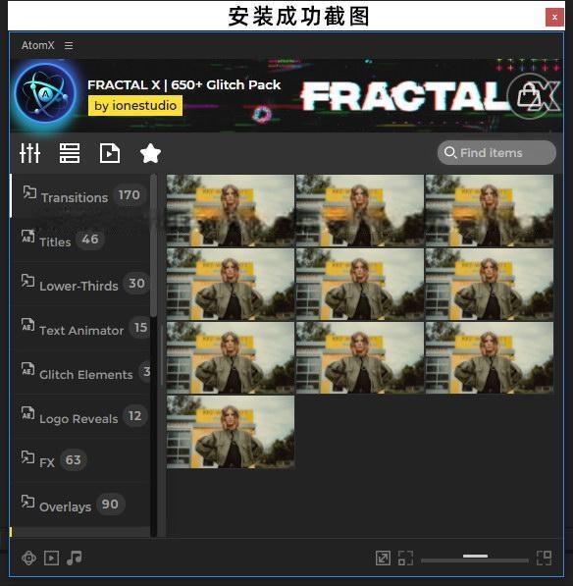Screen dimensions: 573x586
Task: Click the Overlays folder icon
Action: pyautogui.click(x=28, y=501)
